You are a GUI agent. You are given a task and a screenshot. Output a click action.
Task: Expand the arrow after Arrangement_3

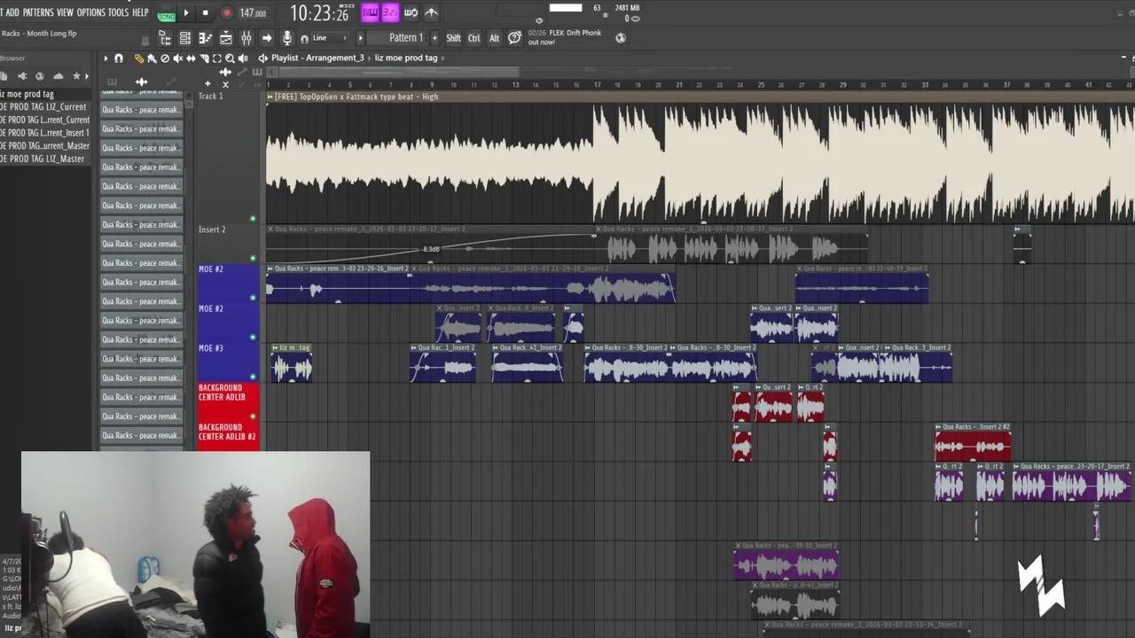tap(370, 58)
